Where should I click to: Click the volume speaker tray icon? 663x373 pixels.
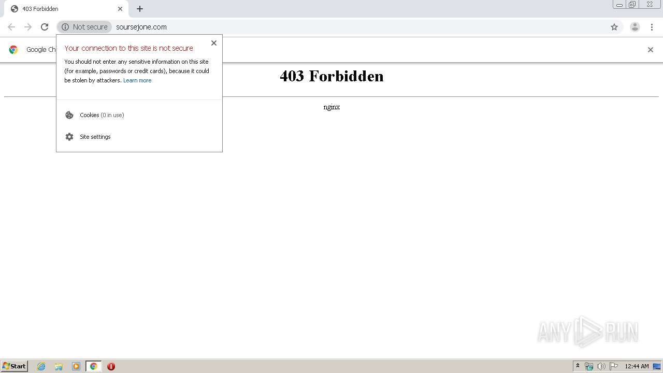[x=601, y=366]
